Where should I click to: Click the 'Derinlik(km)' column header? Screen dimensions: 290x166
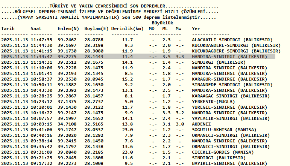pos(127,28)
